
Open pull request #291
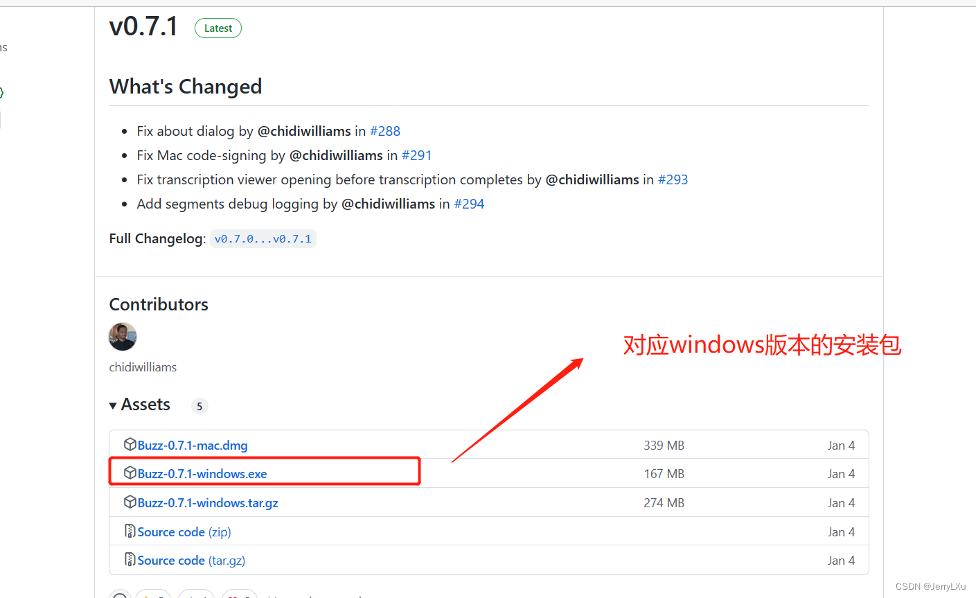point(416,155)
